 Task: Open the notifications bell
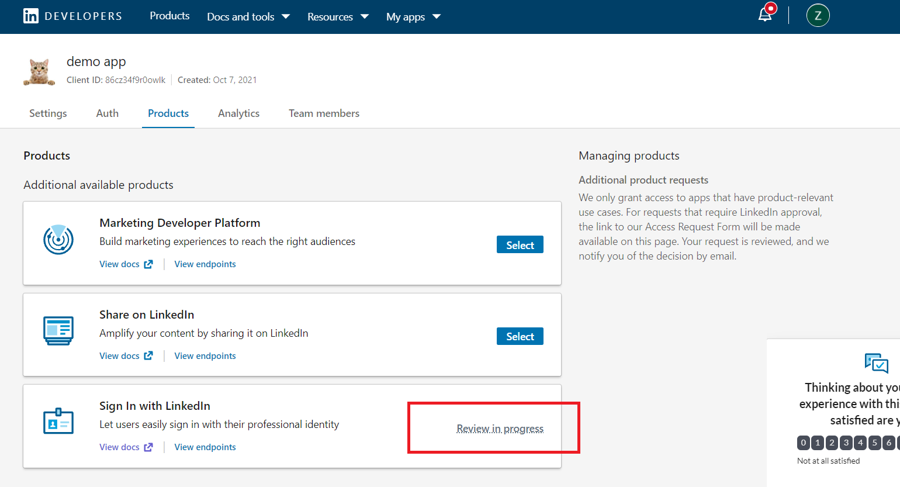(765, 15)
